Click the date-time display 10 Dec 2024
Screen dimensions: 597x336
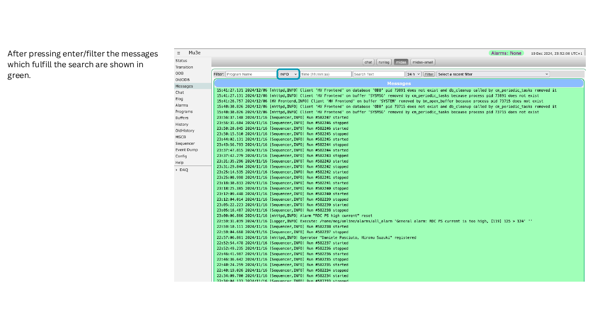point(556,53)
